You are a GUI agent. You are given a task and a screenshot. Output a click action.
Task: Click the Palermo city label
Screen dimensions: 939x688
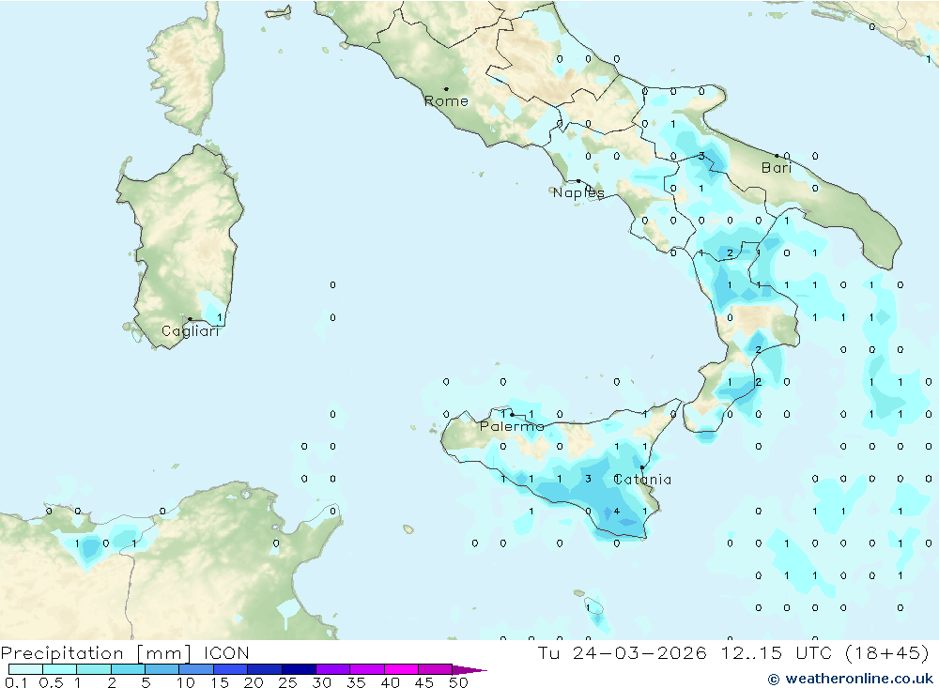point(512,426)
